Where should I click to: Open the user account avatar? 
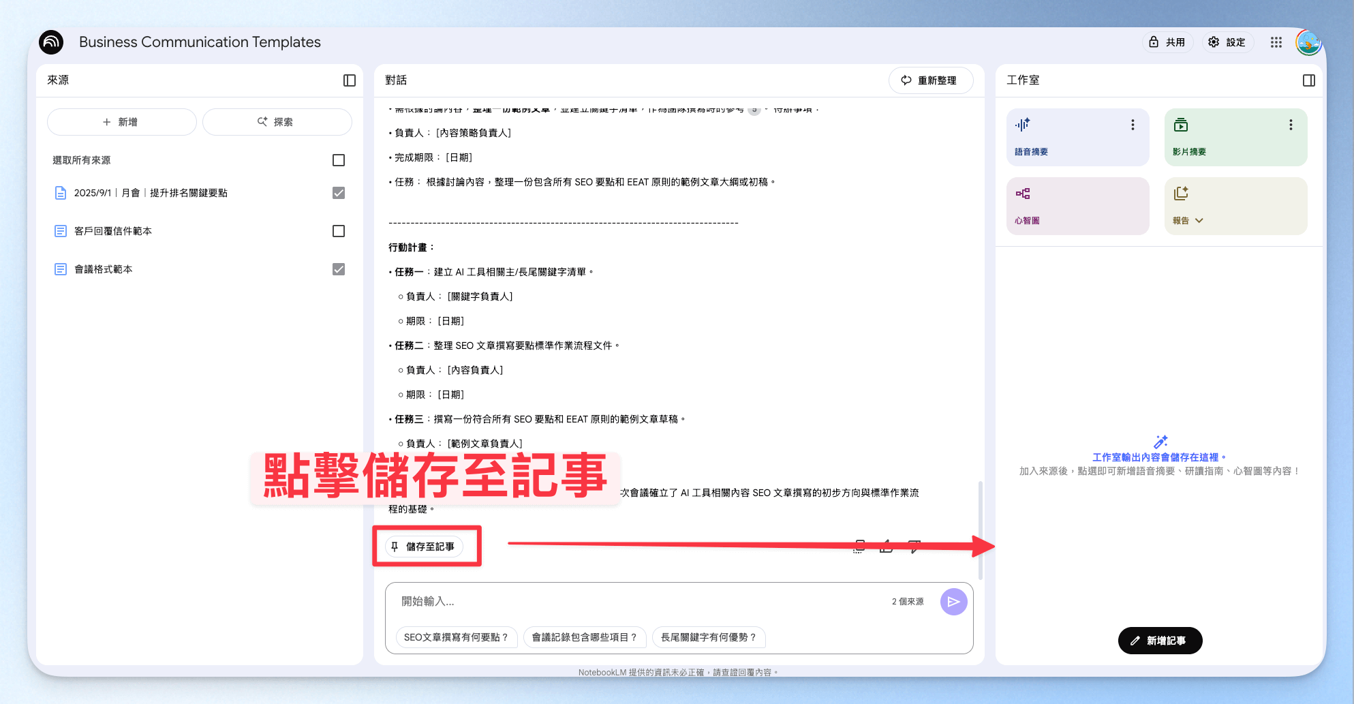coord(1309,42)
